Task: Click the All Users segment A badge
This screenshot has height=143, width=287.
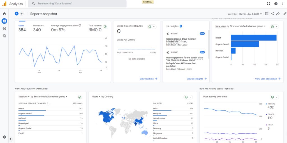Action: (17, 13)
